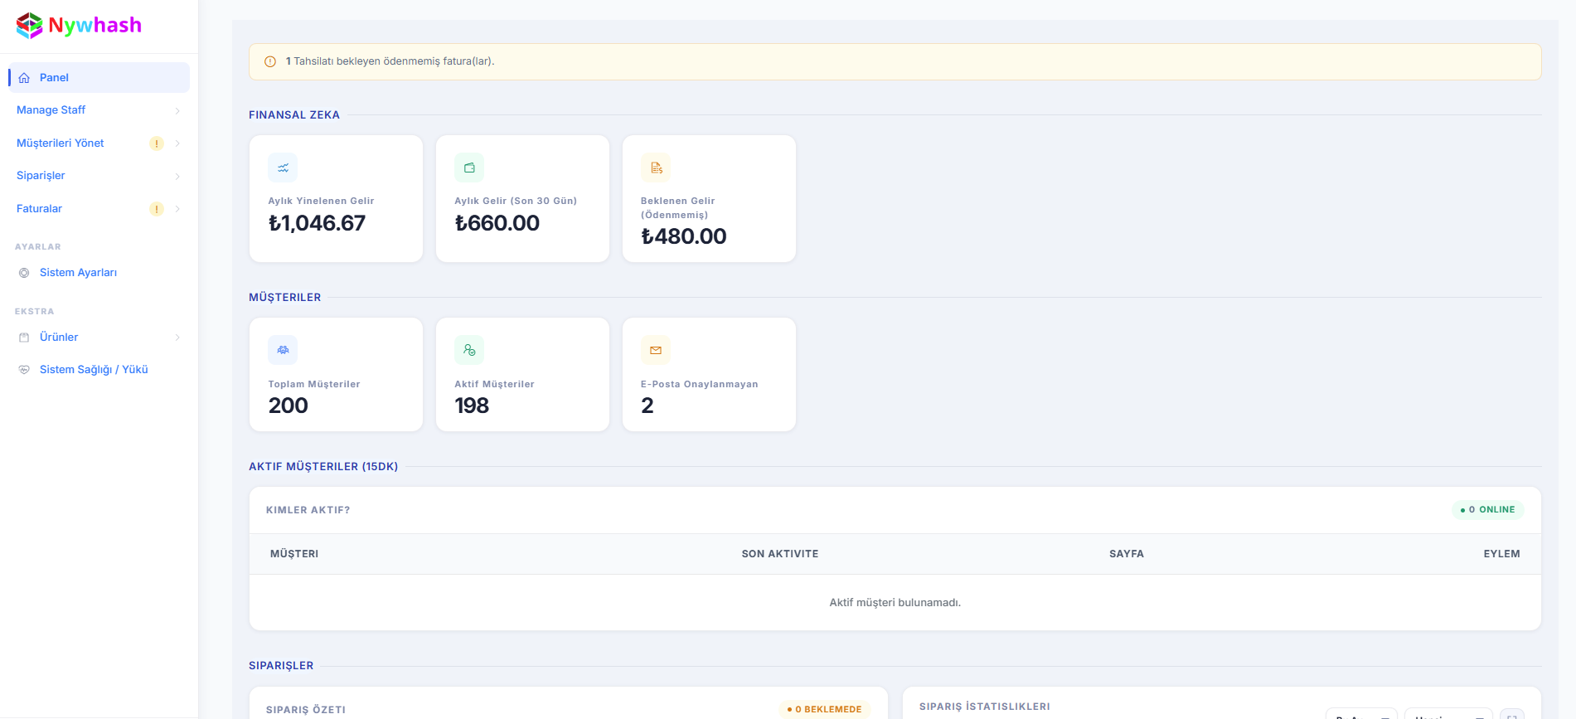Click the SIPARIŞ İSTATISLIKLERI heading

tap(985, 707)
